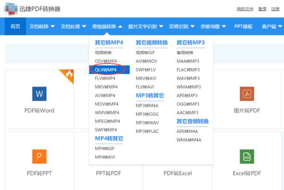Click the 其它视频转换 section heading
284x190 pixels.
151,43
